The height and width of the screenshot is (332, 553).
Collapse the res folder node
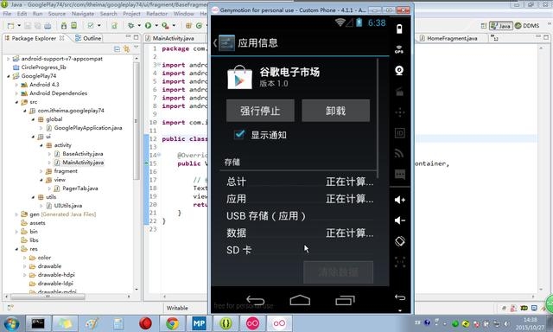point(16,249)
